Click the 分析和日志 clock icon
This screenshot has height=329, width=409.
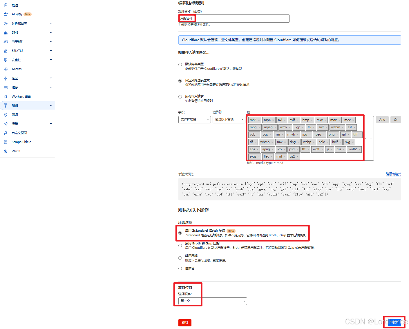click(6, 23)
